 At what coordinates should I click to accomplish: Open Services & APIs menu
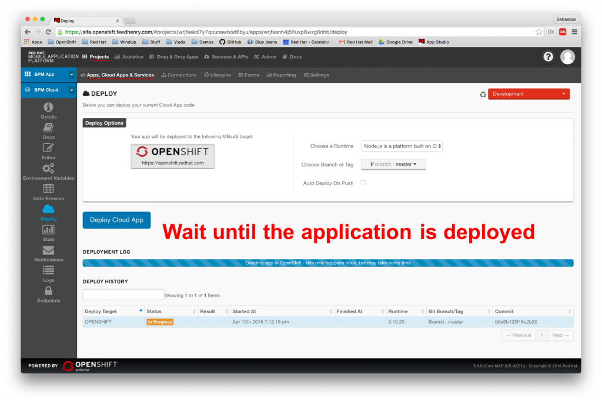(x=226, y=57)
